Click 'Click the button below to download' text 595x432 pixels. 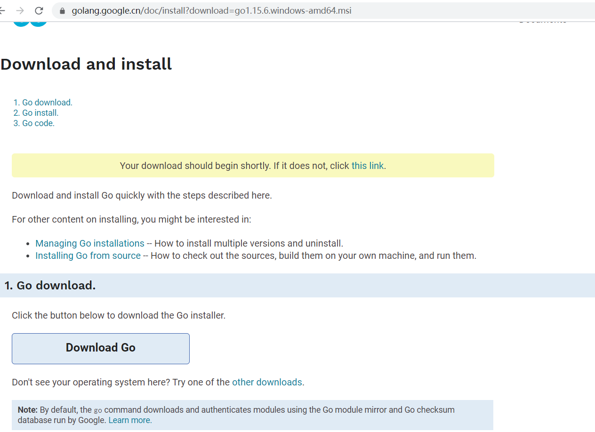(x=119, y=315)
